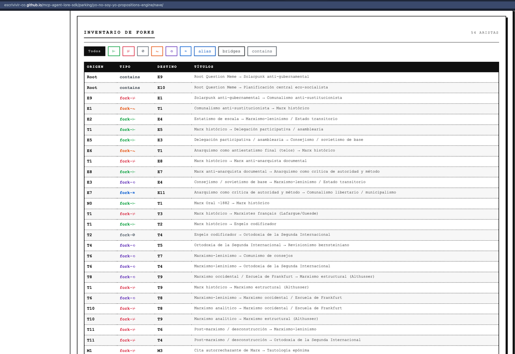Click origin M1 cell
The image size is (515, 354).
pyautogui.click(x=89, y=350)
